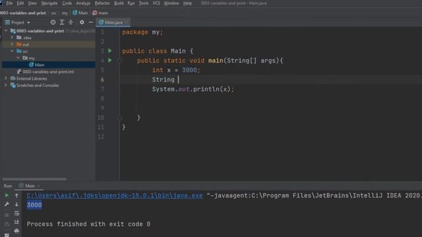Click on the 3000 output in console
The image size is (422, 237).
tap(34, 205)
